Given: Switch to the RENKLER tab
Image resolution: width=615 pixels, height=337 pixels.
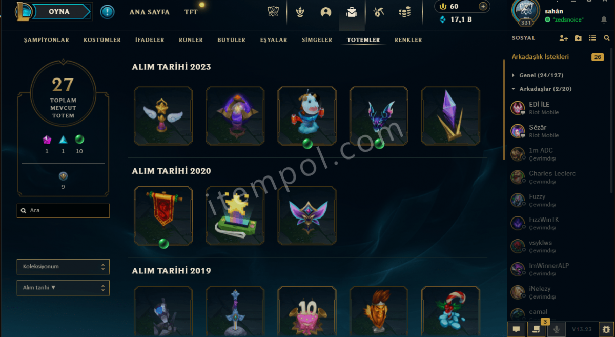Looking at the screenshot, I should (x=408, y=40).
